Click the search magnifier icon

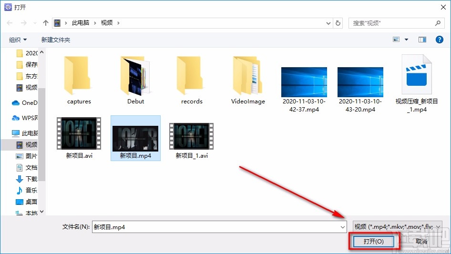438,23
